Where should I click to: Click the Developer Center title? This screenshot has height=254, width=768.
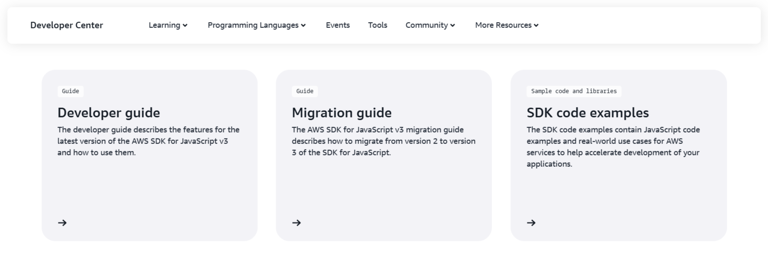(x=67, y=25)
